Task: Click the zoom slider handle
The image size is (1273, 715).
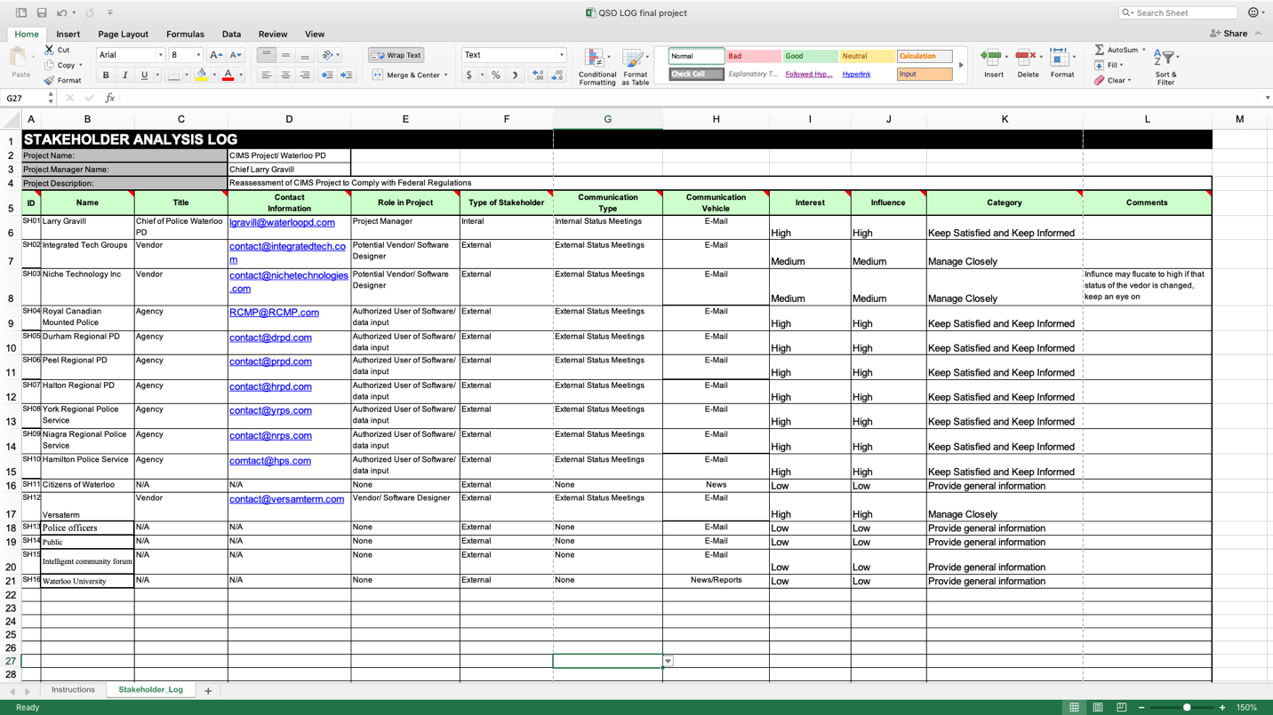Action: 1186,708
